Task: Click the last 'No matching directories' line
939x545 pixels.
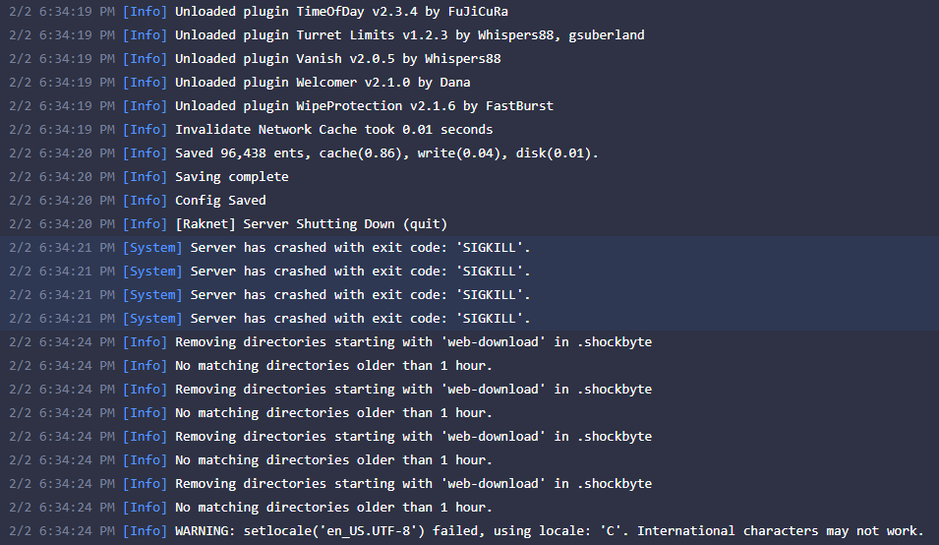Action: tap(333, 507)
